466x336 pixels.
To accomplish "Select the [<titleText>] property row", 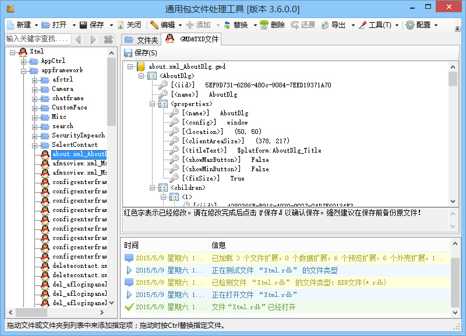I will 252,150.
